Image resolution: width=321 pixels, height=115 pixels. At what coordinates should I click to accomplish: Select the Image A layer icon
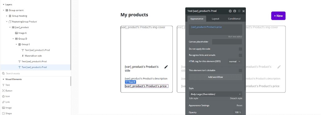16,33
